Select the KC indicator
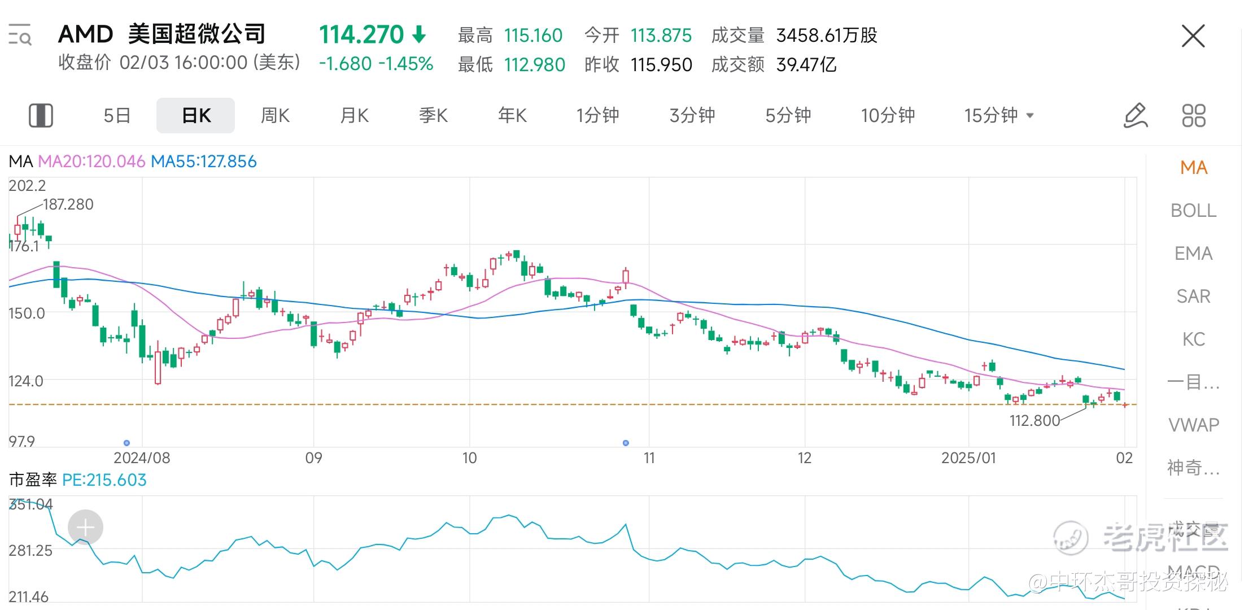This screenshot has height=610, width=1253. tap(1194, 339)
